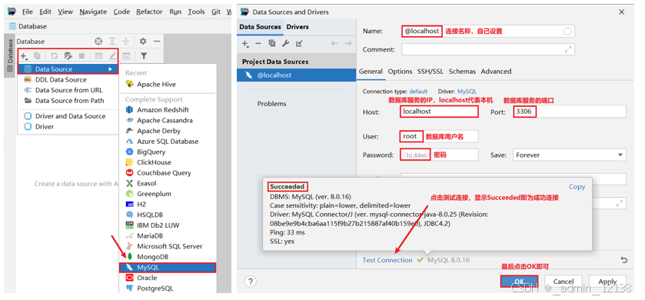Open the Code menu
The image size is (645, 300).
pyautogui.click(x=121, y=12)
